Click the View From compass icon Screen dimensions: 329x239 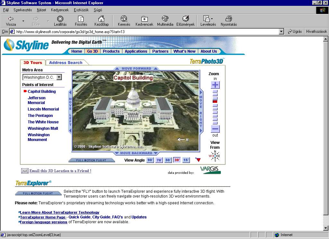click(x=215, y=156)
